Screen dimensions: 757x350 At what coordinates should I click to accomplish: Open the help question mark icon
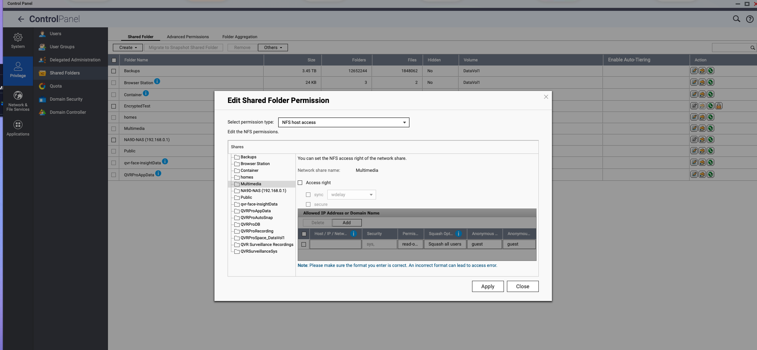(x=750, y=19)
